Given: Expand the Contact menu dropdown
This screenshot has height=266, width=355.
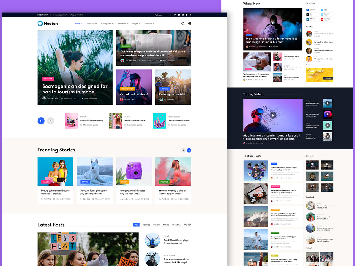Looking at the screenshot, I should [149, 23].
